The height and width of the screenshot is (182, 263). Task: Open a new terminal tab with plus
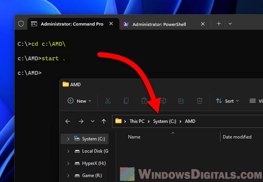[219, 24]
